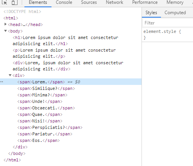The width and height of the screenshot is (193, 166).
Task: Select the span containing Quae.
Action: [x=40, y=114]
